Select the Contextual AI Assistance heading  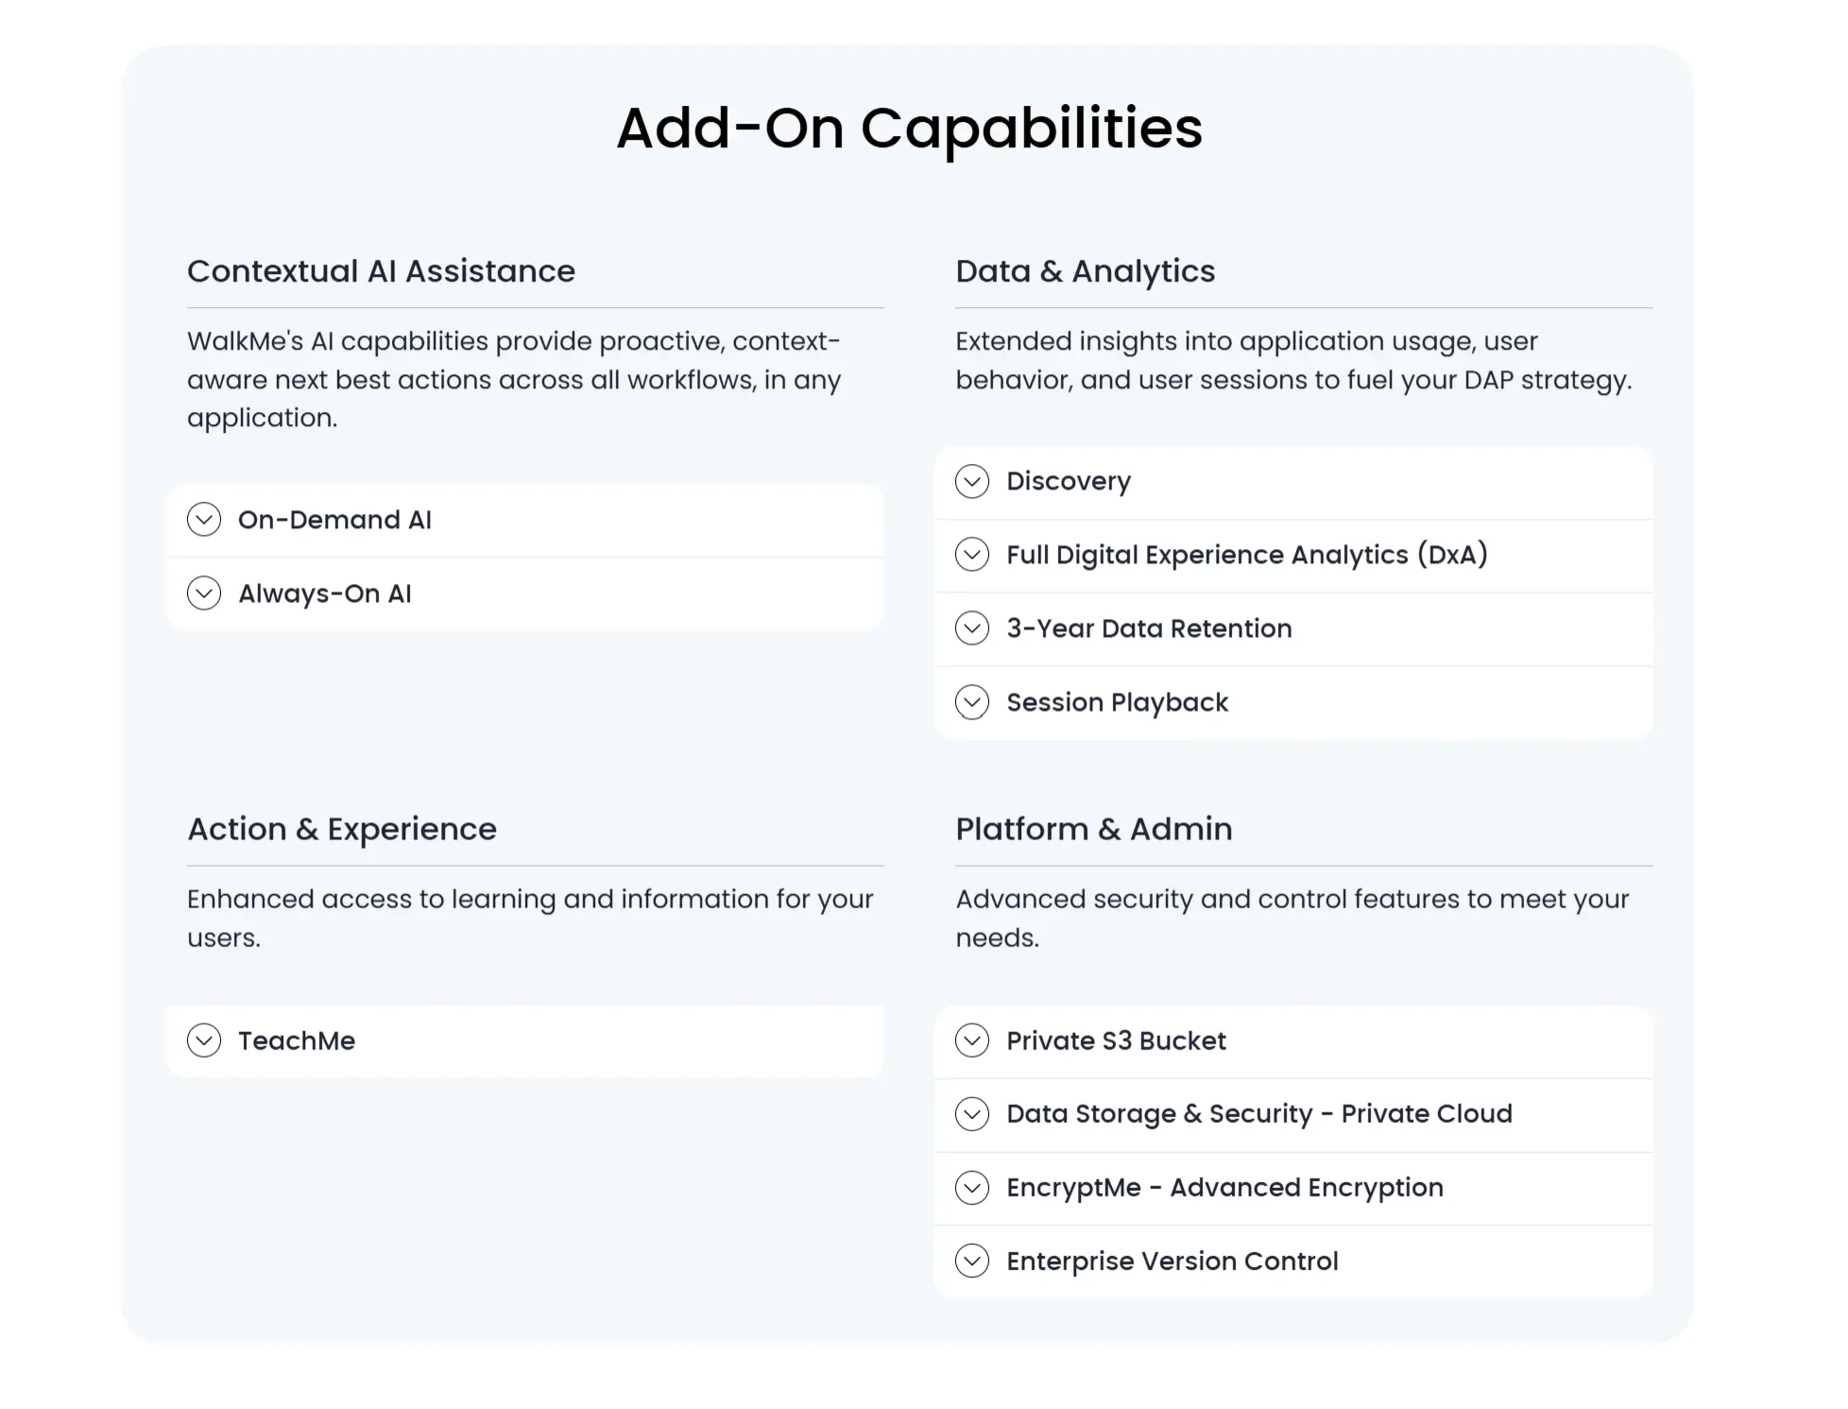point(381,271)
